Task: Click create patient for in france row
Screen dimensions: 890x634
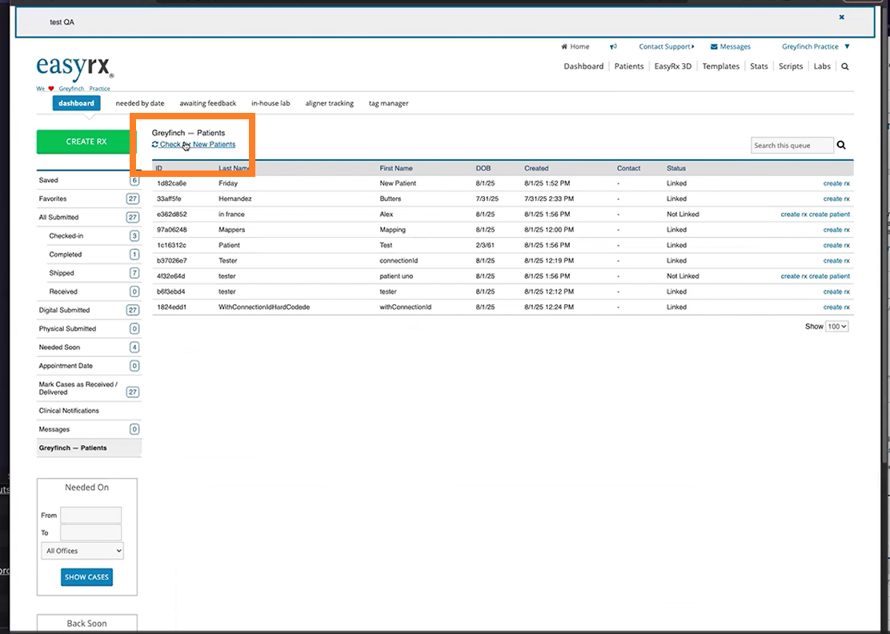Action: pyautogui.click(x=829, y=215)
